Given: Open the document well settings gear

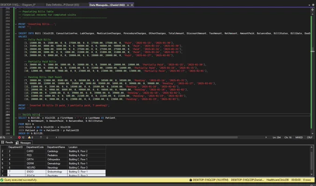Looking at the screenshot, I should pyautogui.click(x=313, y=5).
